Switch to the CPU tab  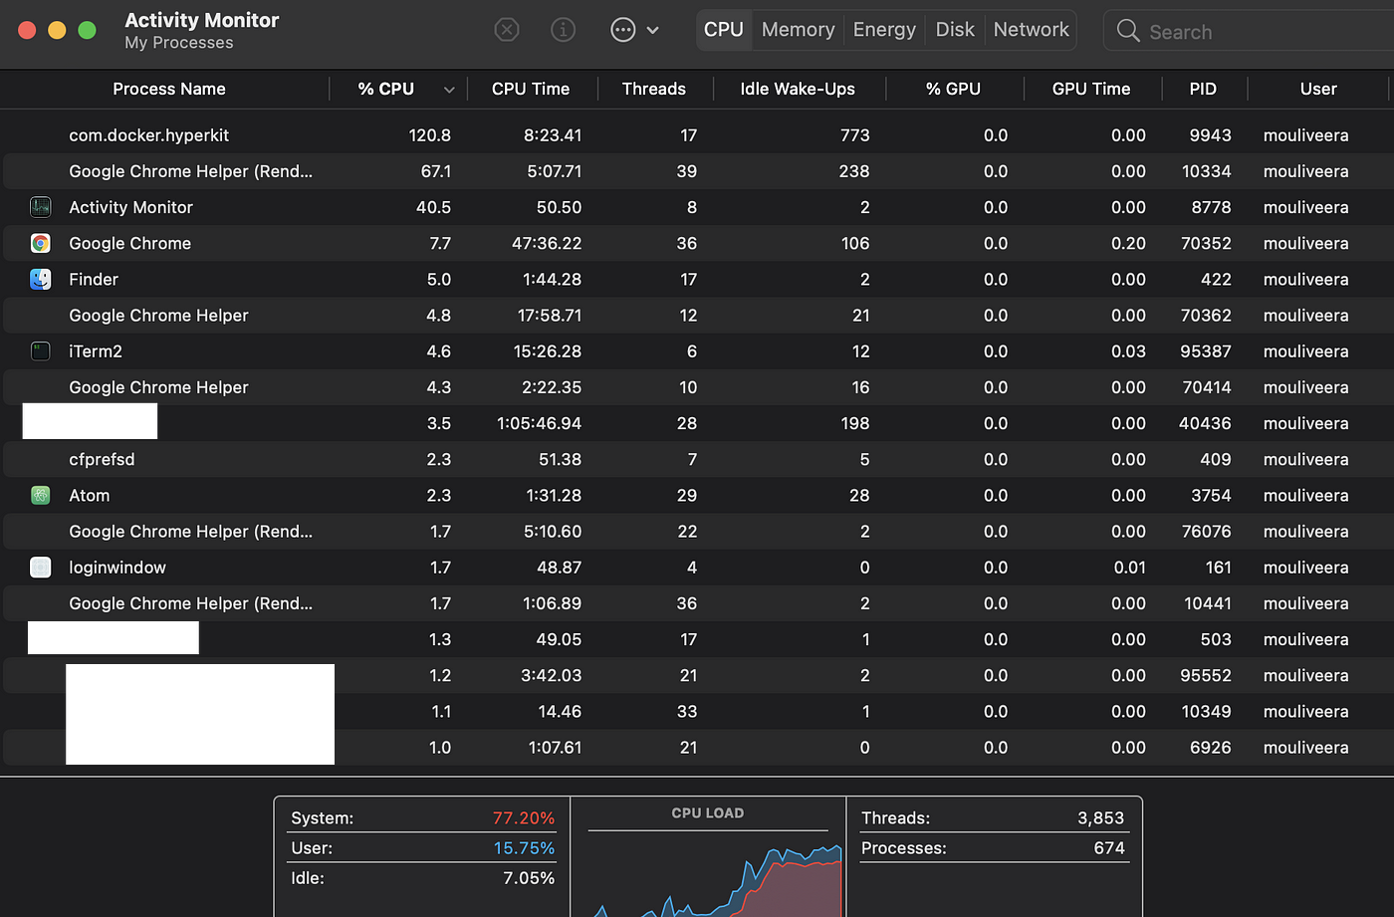click(724, 30)
